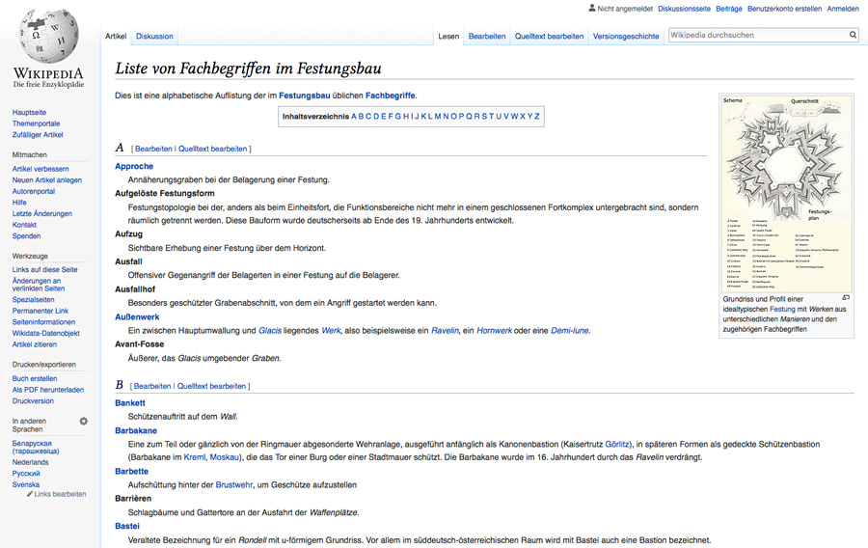
Task: Open Hilfe in the sidebar
Action: tap(19, 202)
